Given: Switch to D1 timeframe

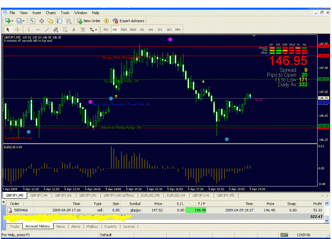Looking at the screenshot, I should [160, 30].
